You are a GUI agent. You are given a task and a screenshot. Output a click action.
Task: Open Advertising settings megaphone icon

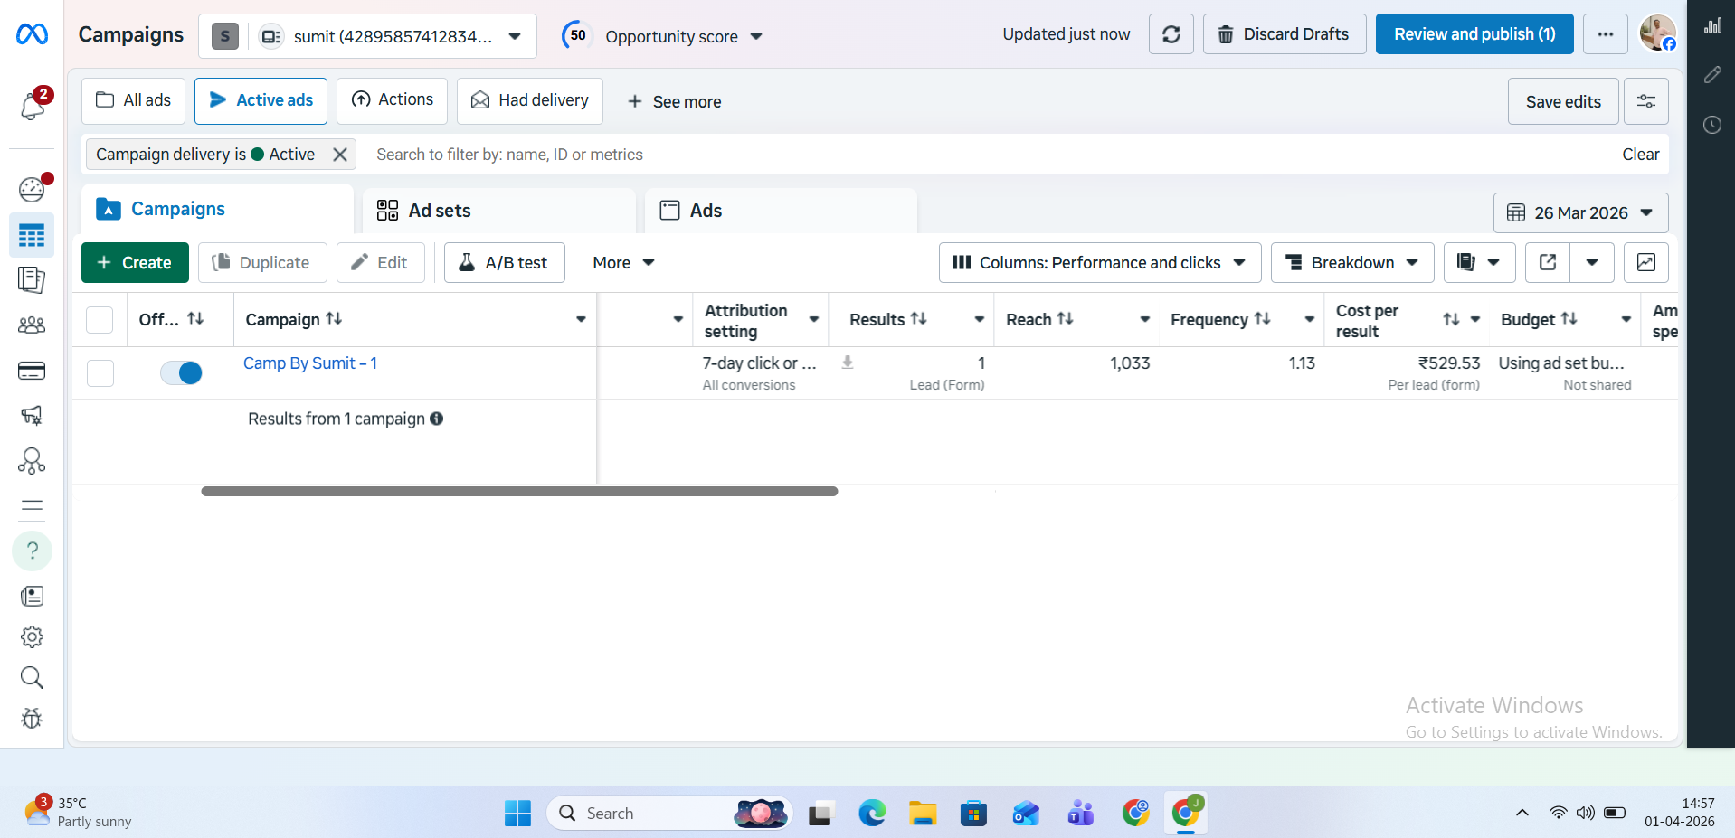pos(32,416)
